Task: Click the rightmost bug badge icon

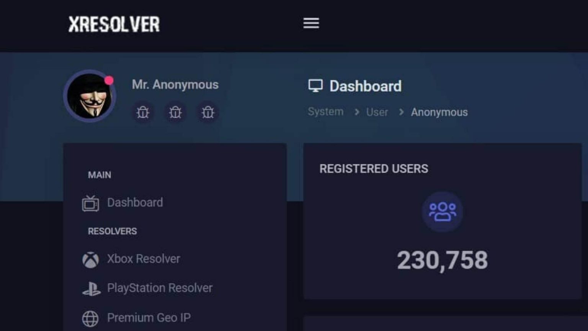Action: point(207,112)
